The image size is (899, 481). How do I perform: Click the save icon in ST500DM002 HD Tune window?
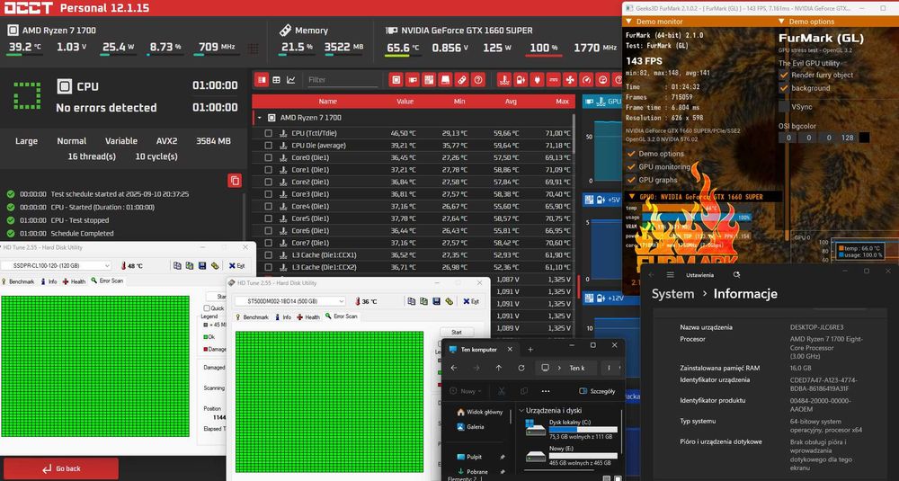click(x=436, y=301)
